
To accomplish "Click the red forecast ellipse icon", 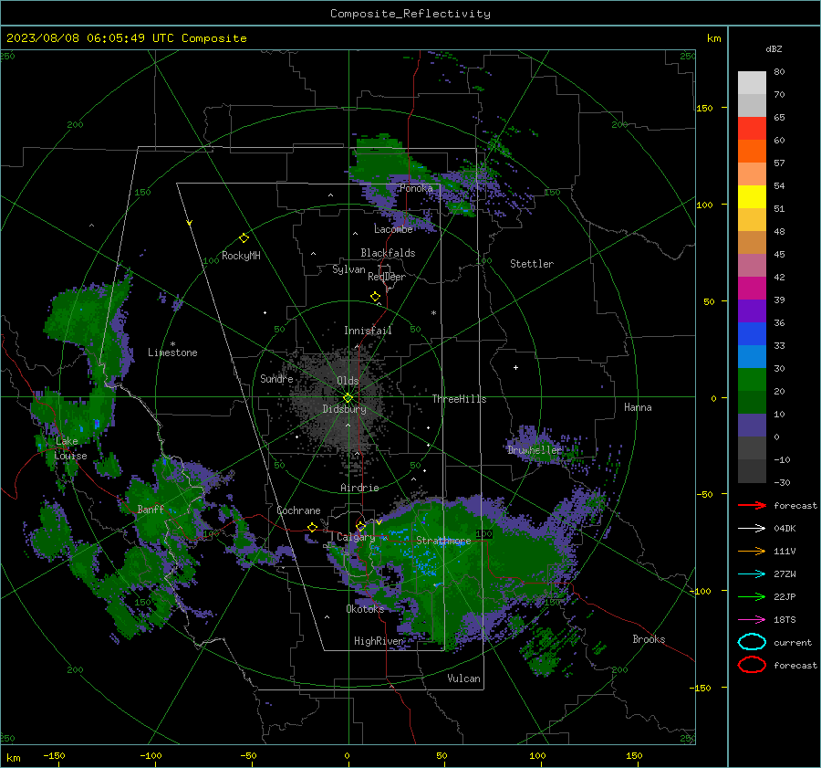I will coord(752,665).
